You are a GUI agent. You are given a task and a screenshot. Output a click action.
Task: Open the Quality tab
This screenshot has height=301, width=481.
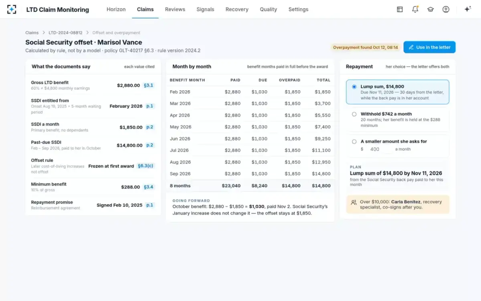point(268,9)
